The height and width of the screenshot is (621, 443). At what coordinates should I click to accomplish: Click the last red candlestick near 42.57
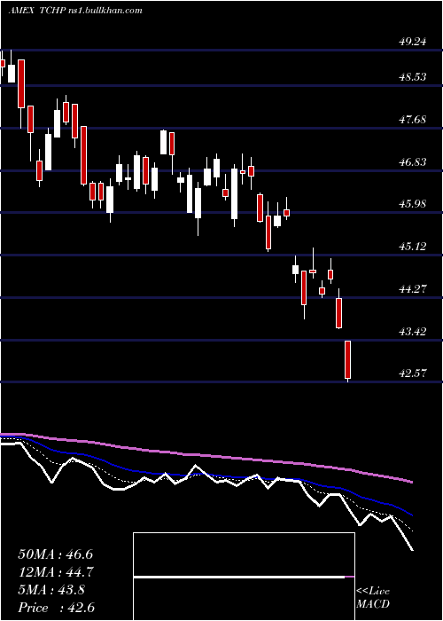point(348,359)
